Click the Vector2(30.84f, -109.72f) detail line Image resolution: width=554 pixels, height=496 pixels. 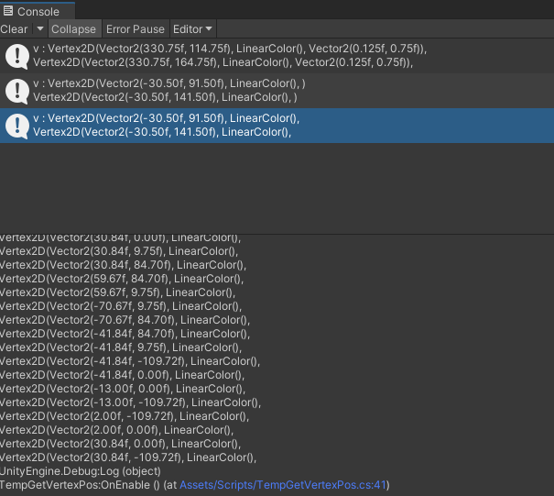[128, 457]
